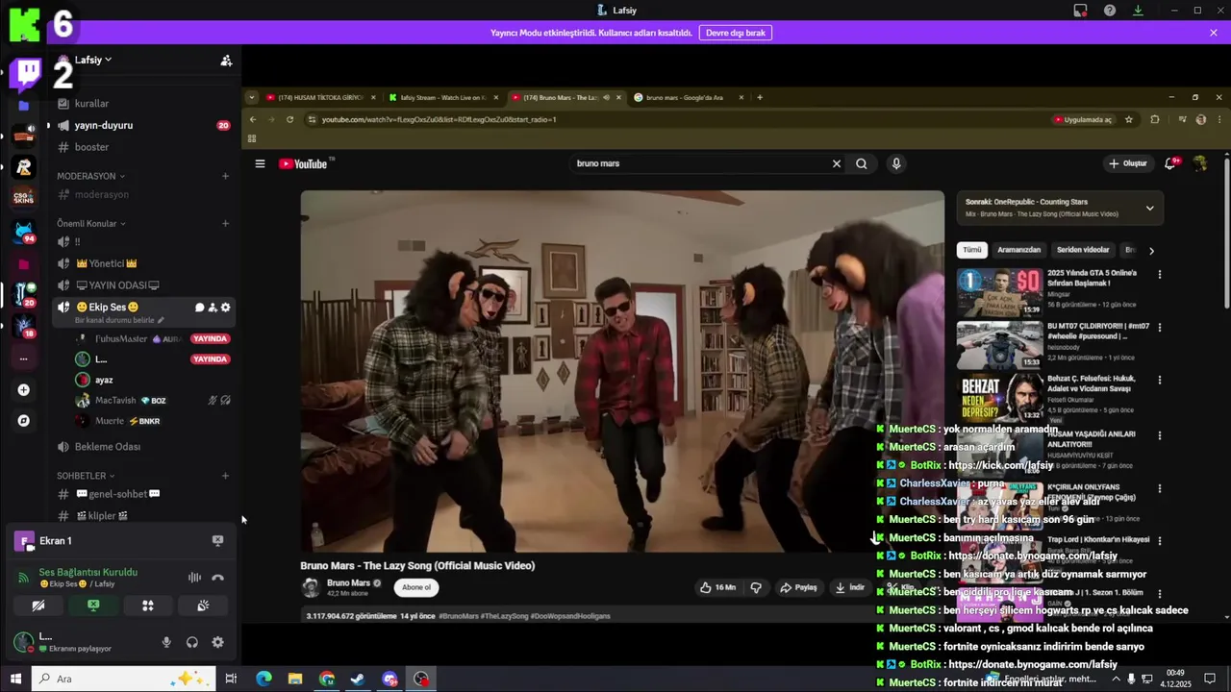The width and height of the screenshot is (1231, 692).
Task: Collapse the Önemli Konular category
Action: point(90,223)
